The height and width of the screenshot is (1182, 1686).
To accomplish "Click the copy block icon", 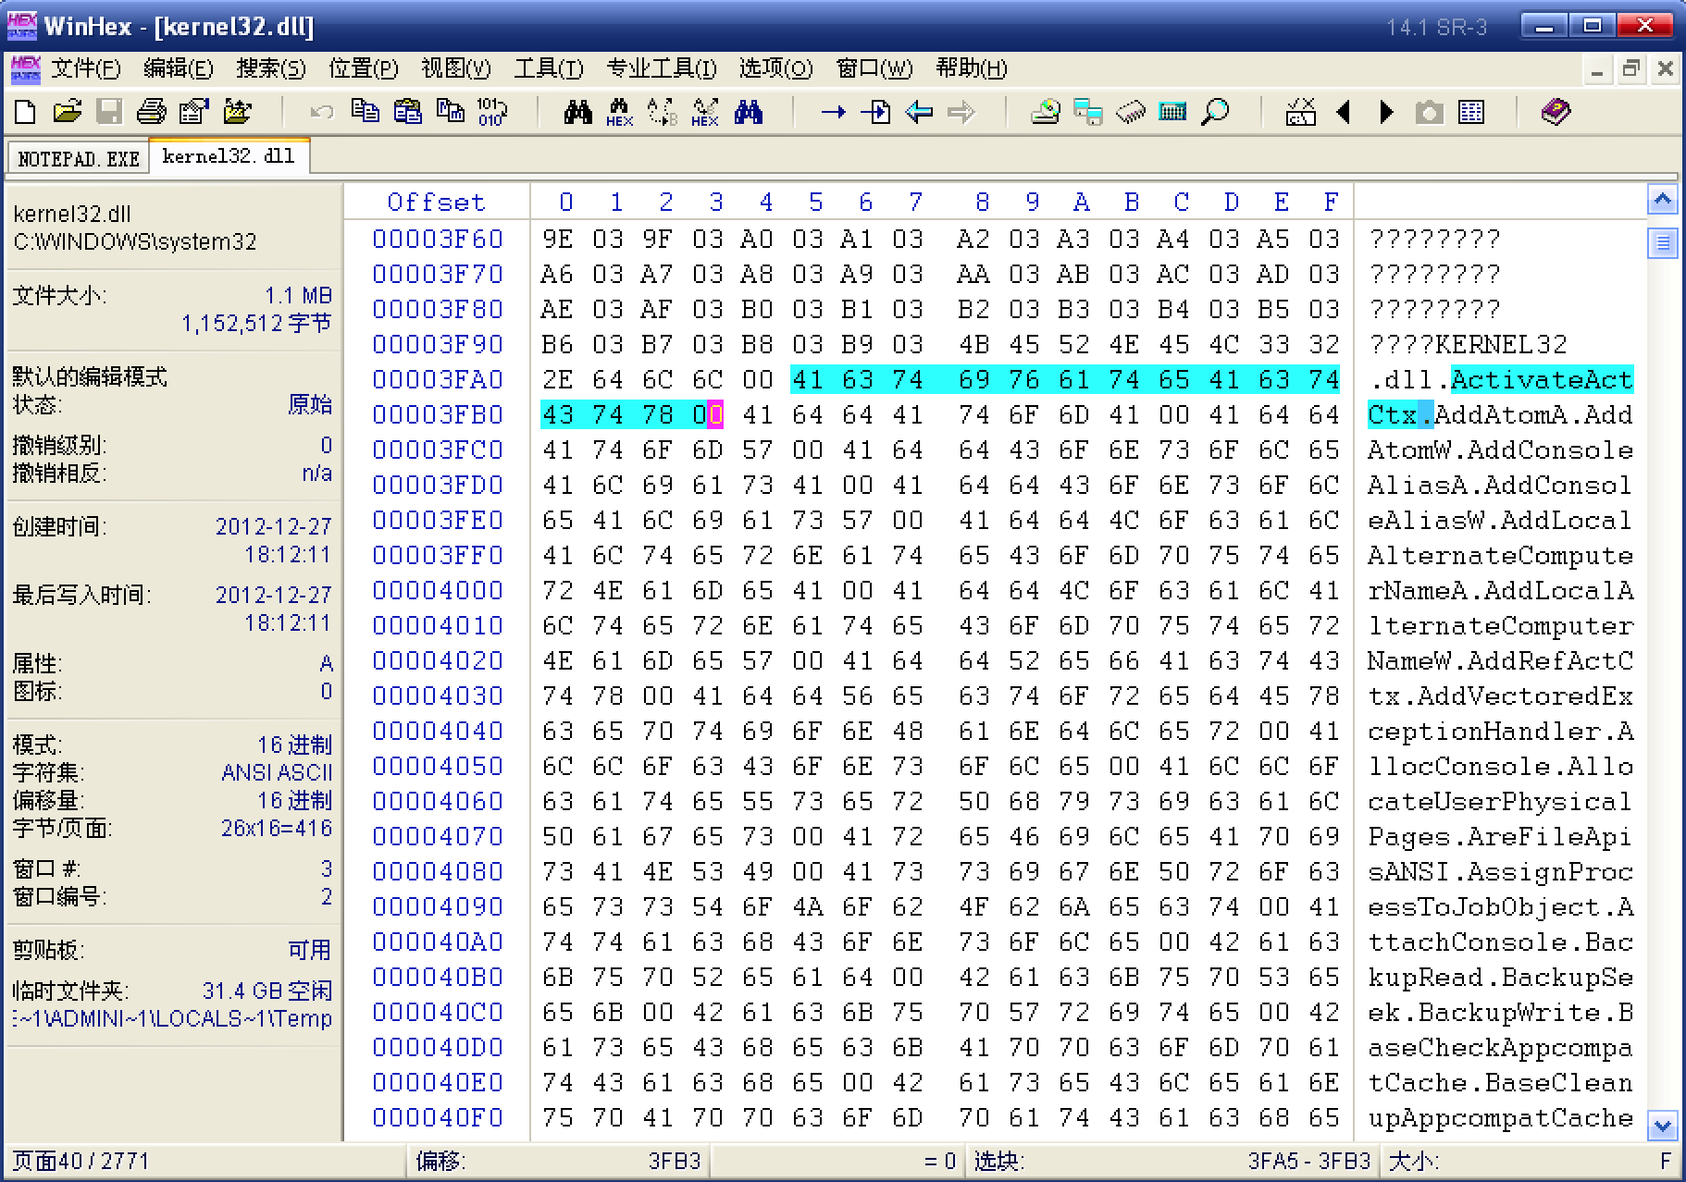I will (x=365, y=112).
